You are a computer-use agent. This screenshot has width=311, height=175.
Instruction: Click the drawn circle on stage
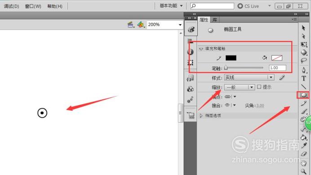point(42,113)
